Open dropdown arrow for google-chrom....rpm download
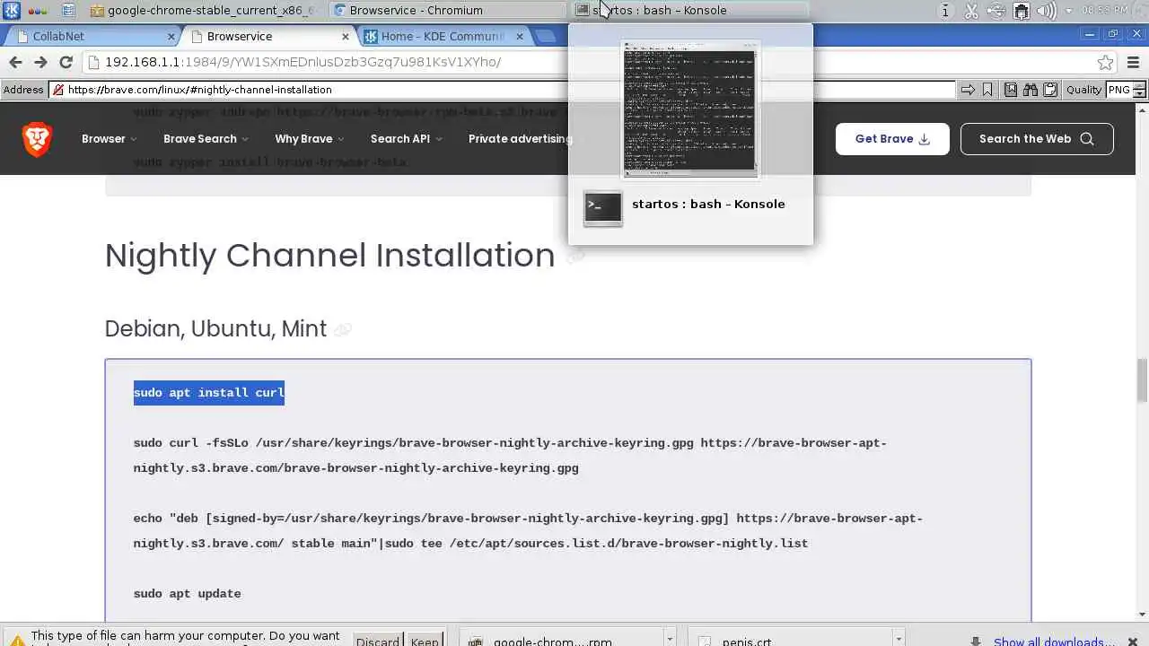Image resolution: width=1149 pixels, height=646 pixels. click(x=669, y=640)
